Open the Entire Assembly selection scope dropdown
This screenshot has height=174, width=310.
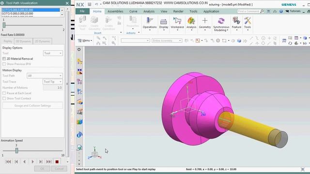pos(167,41)
